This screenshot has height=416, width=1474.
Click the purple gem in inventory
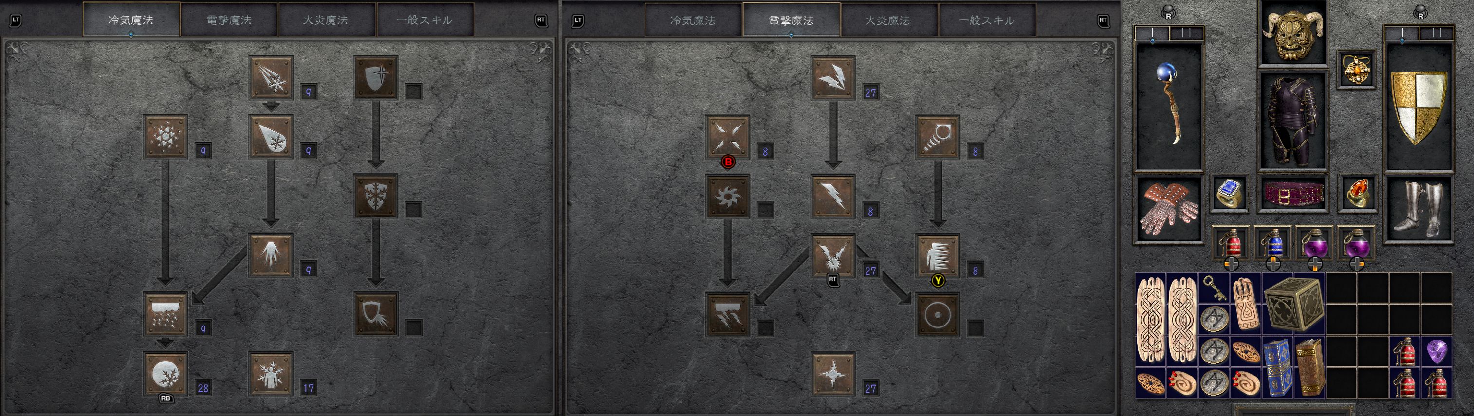pyautogui.click(x=1437, y=351)
